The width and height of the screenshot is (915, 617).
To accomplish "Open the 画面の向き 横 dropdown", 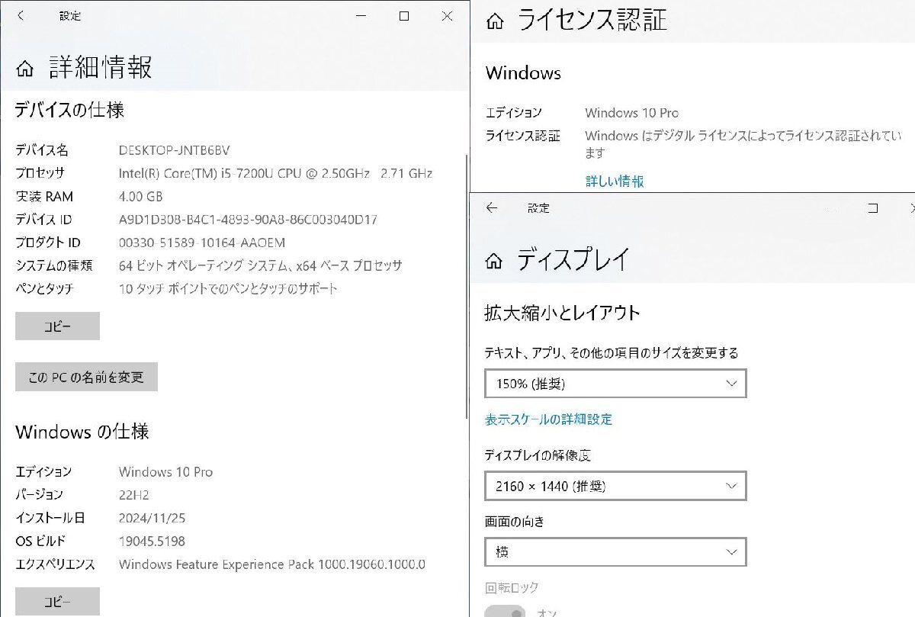I will [615, 552].
